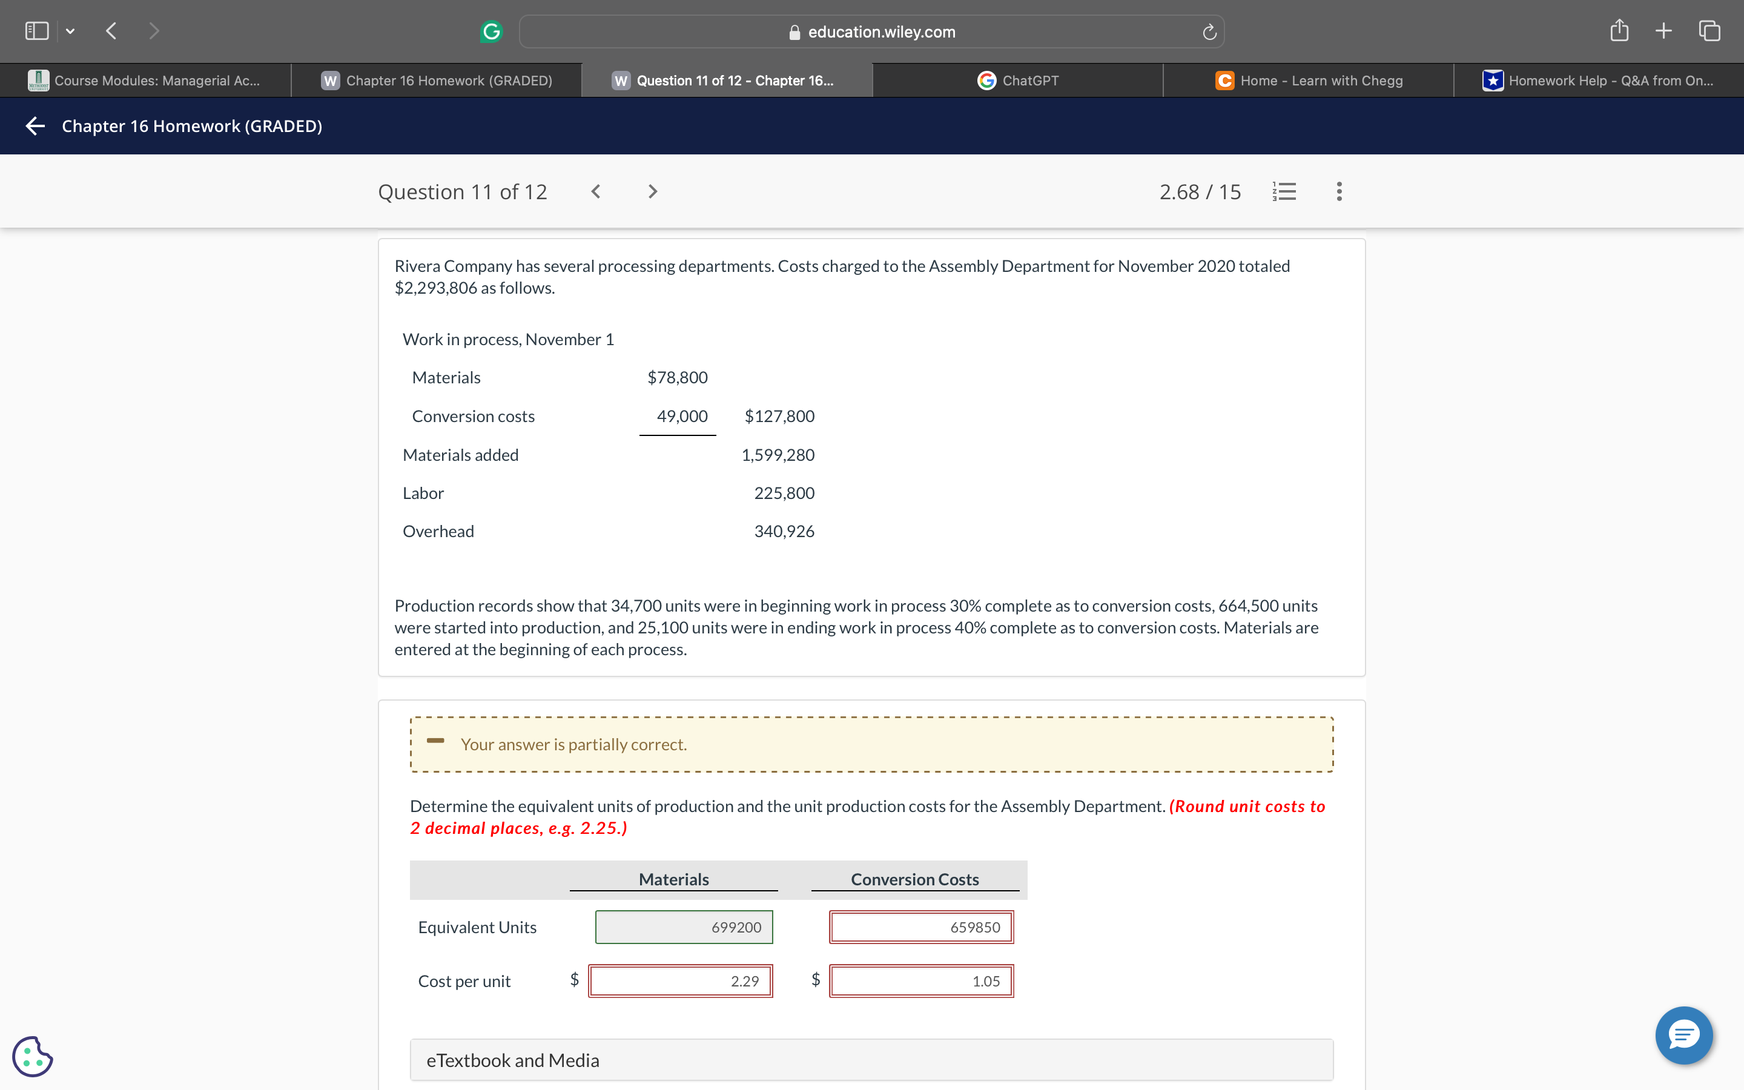Open the three-dot more options menu
Viewport: 1744px width, 1090px height.
(x=1339, y=192)
